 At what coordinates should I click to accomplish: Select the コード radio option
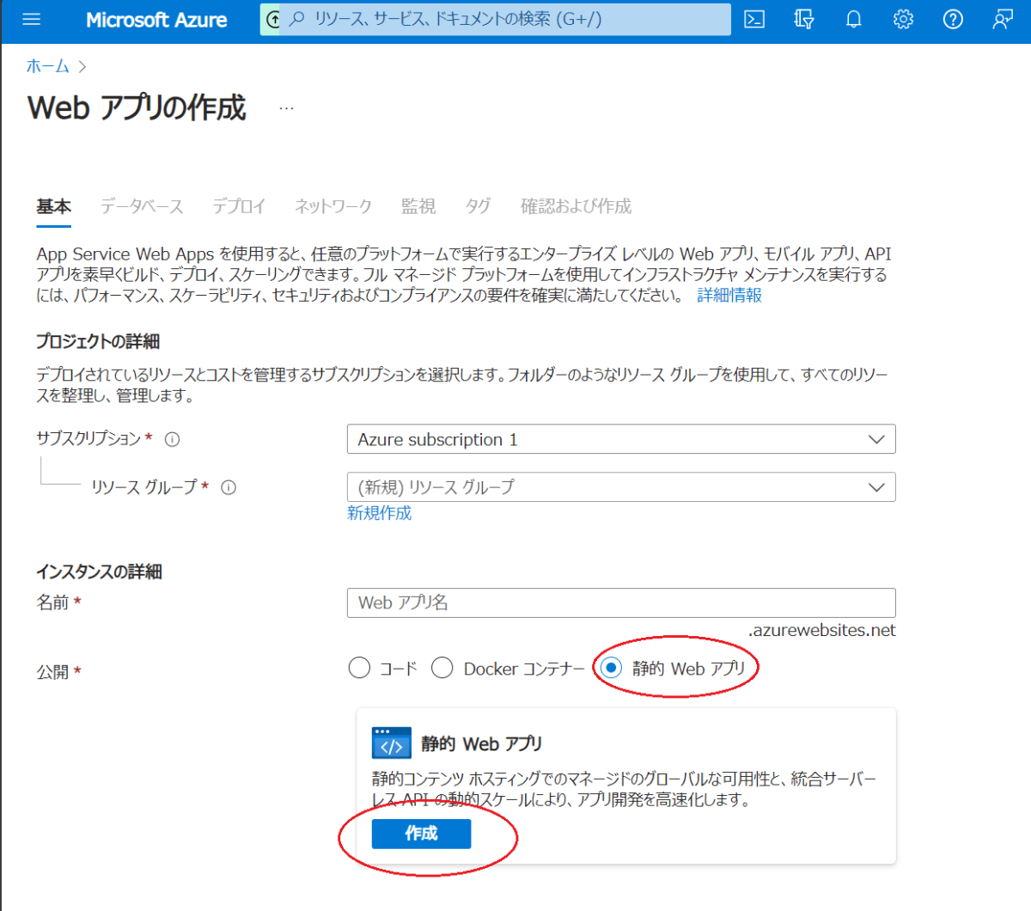click(x=359, y=668)
